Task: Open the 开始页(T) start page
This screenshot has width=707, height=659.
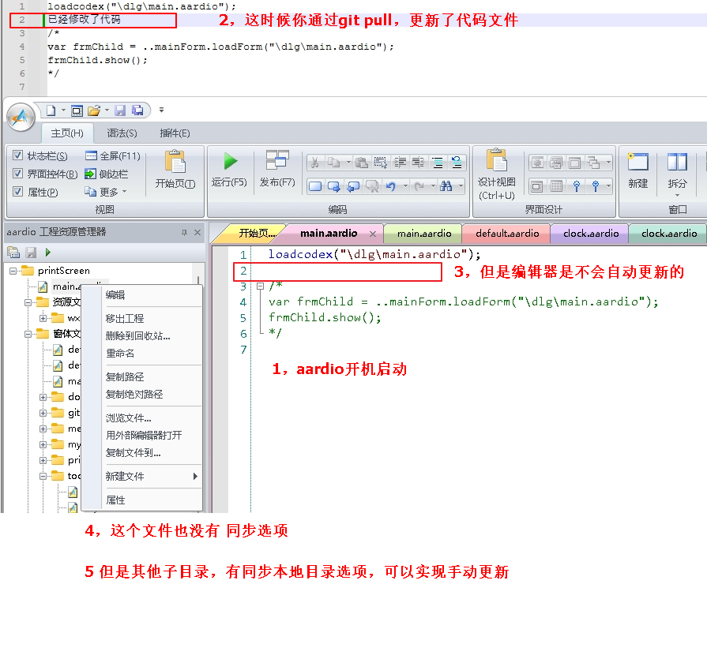Action: click(x=175, y=170)
